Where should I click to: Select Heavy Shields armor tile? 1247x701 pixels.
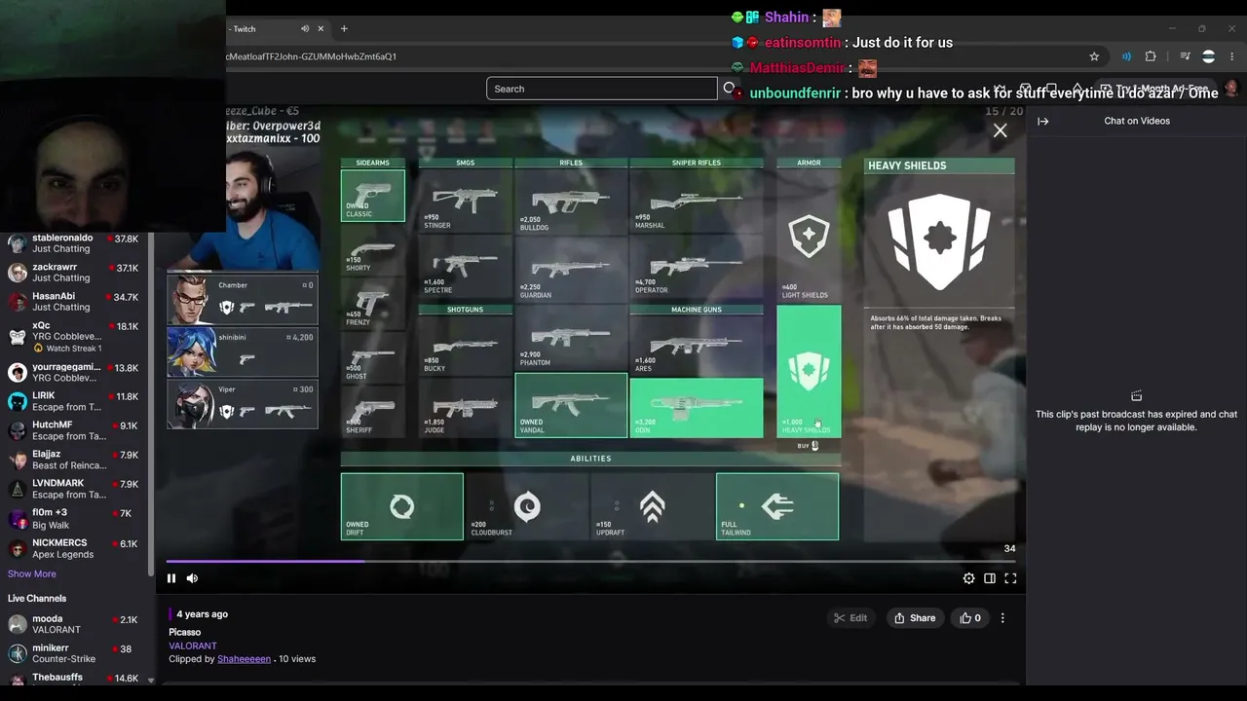tap(809, 371)
